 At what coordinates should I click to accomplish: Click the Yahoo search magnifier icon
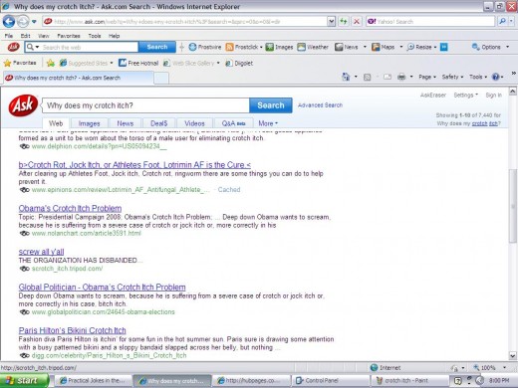pos(502,22)
